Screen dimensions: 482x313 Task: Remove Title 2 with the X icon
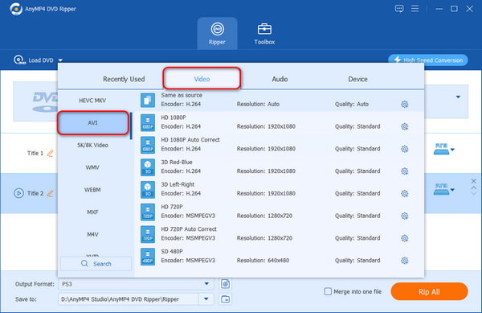(474, 181)
